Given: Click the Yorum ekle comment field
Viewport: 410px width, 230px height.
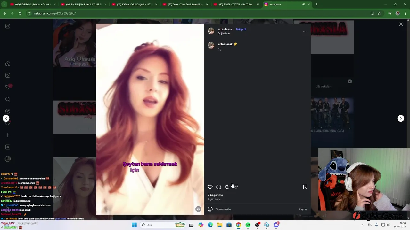Looking at the screenshot, I should click(x=256, y=209).
